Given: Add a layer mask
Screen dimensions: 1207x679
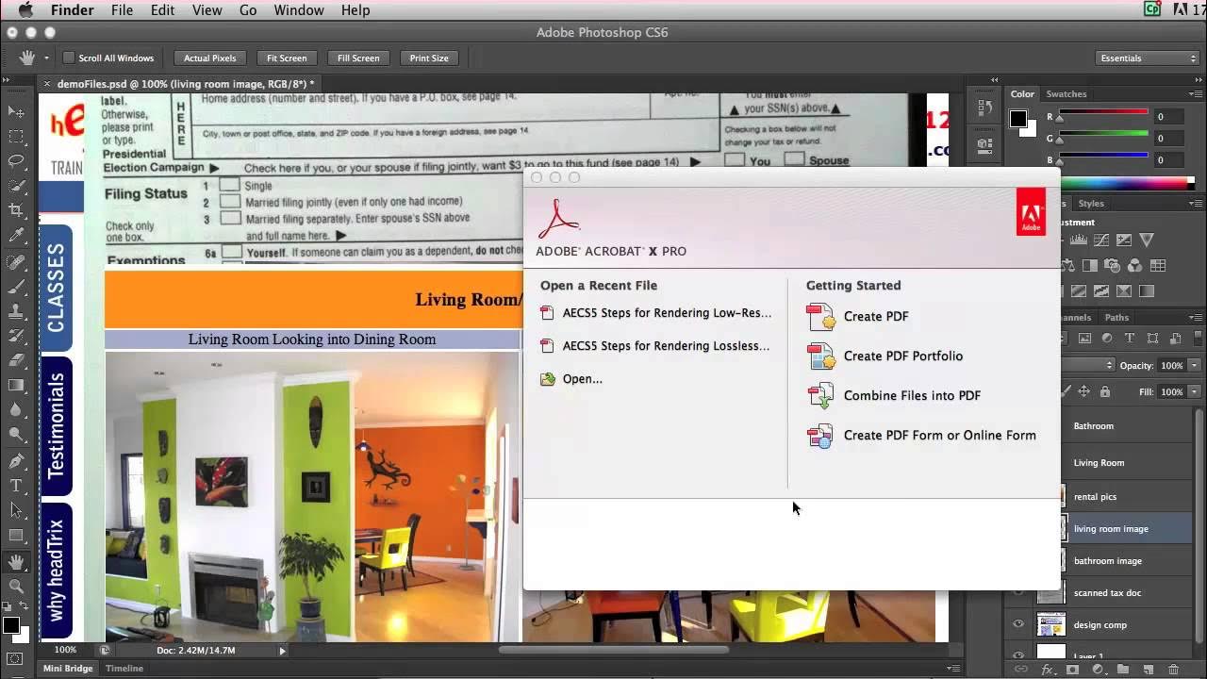Looking at the screenshot, I should point(1072,669).
